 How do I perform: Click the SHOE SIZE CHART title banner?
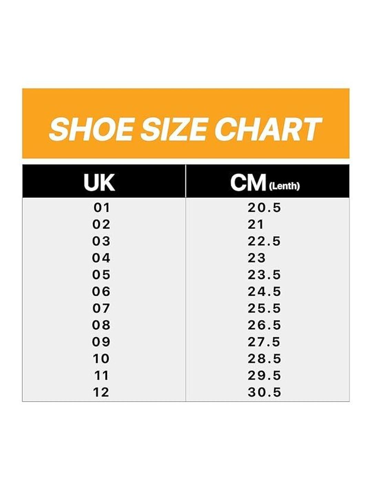186,123
